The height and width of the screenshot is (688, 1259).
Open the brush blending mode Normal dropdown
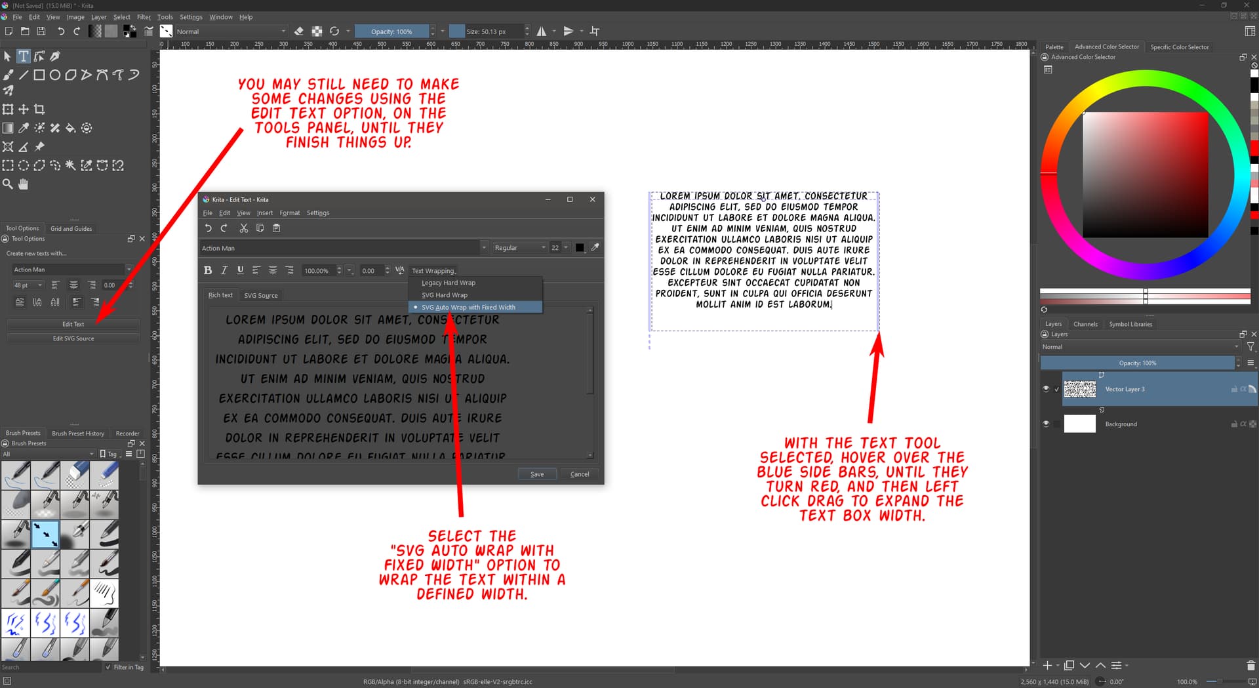(x=231, y=31)
